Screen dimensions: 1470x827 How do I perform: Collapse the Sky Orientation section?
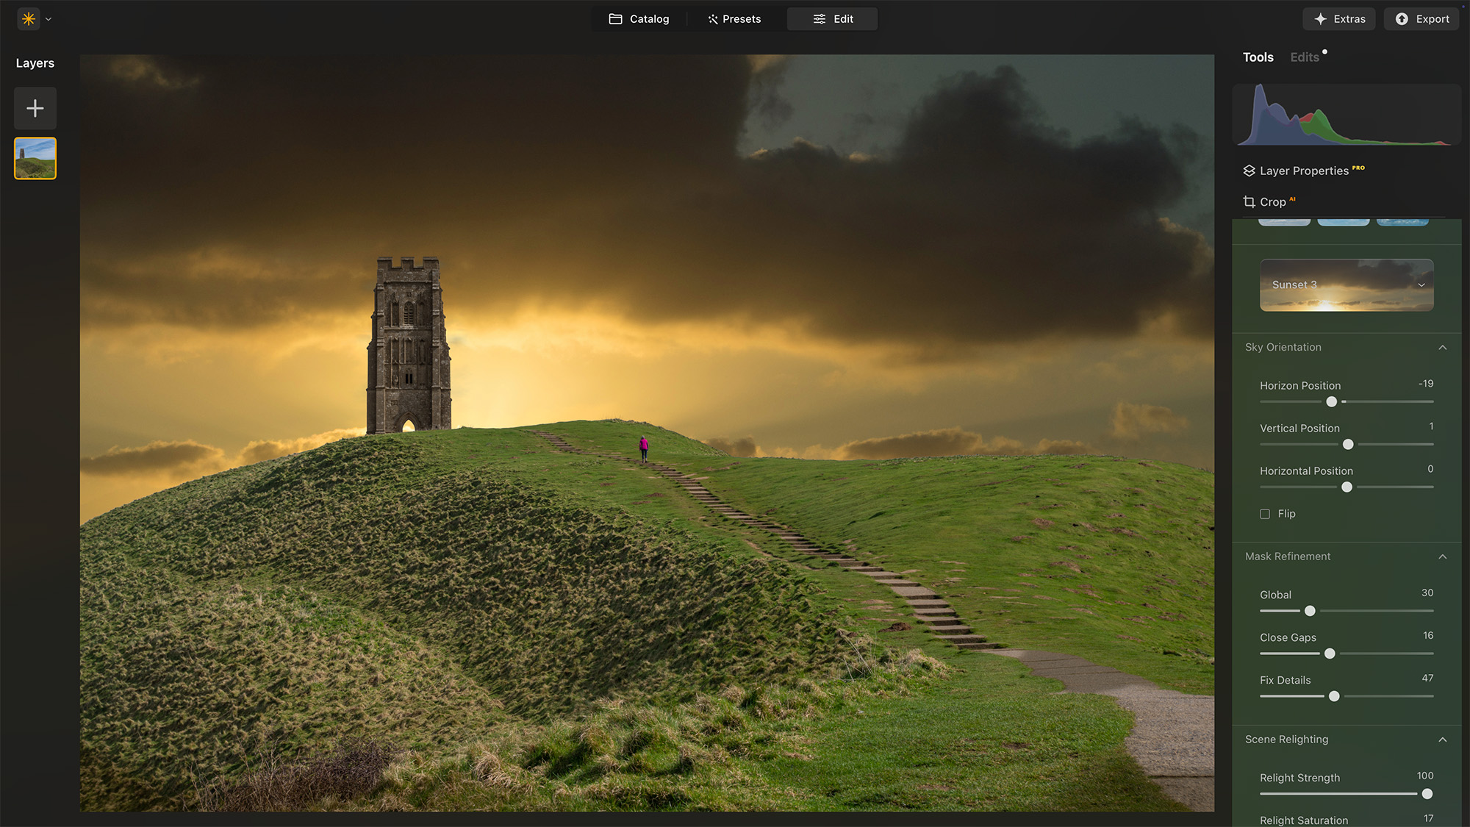[x=1442, y=348]
